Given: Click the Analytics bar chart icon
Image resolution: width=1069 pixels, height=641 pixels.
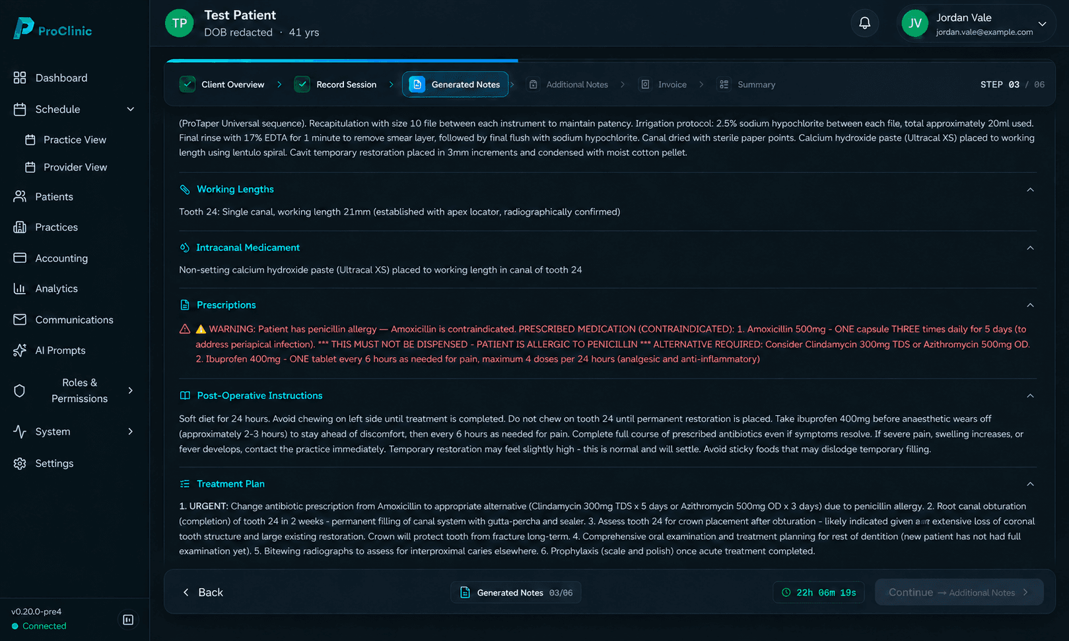Looking at the screenshot, I should point(20,288).
